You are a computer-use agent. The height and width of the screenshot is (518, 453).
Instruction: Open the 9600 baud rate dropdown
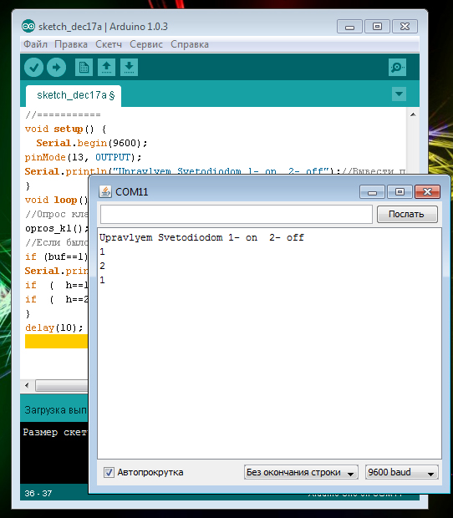(x=401, y=472)
